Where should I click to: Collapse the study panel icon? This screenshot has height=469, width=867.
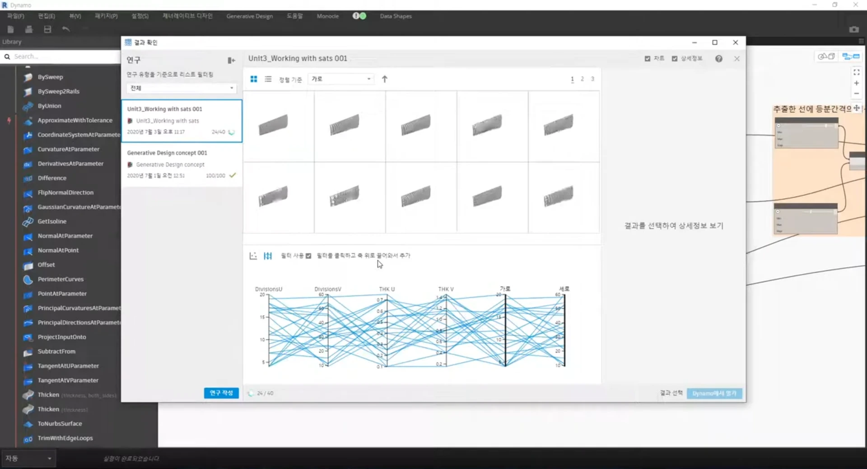231,60
